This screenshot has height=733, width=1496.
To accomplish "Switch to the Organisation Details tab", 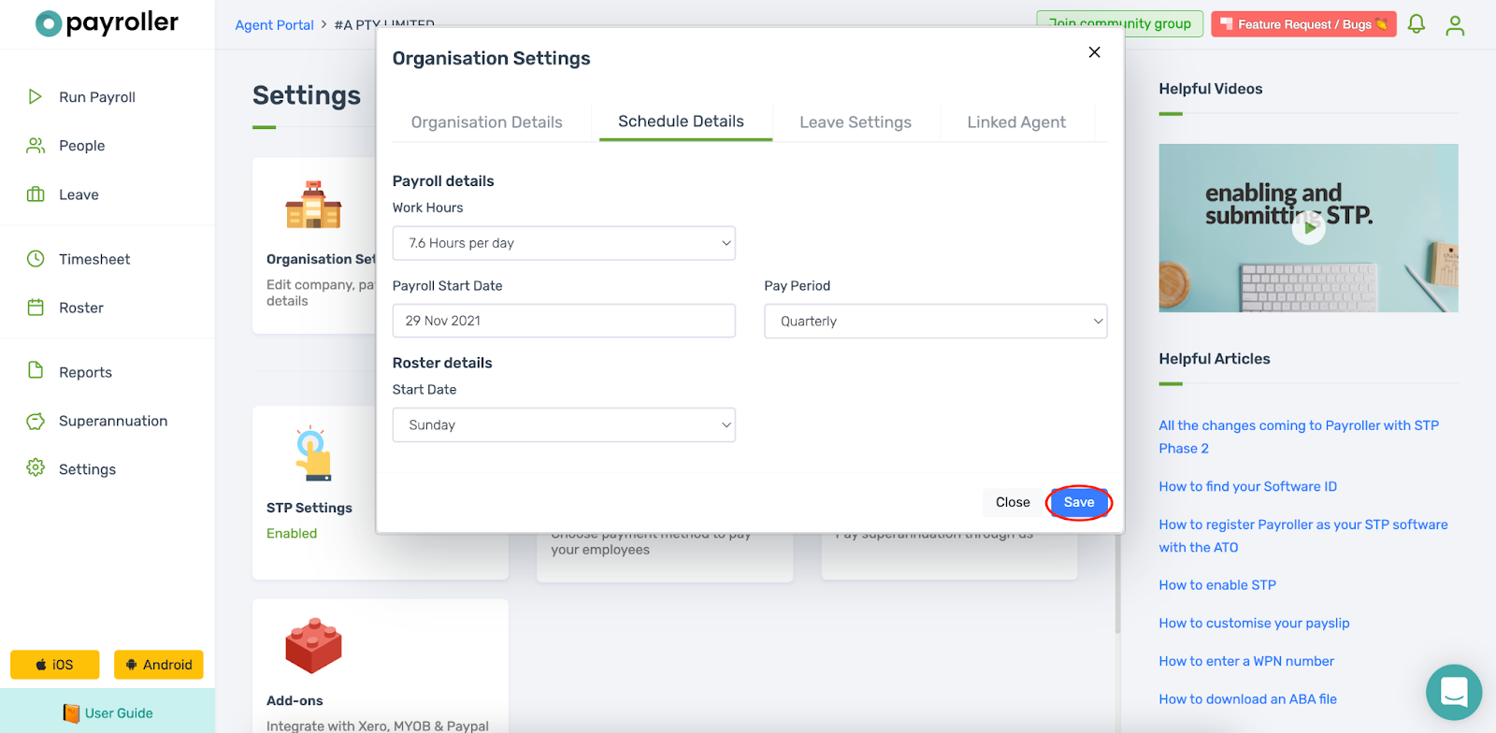I will [486, 122].
